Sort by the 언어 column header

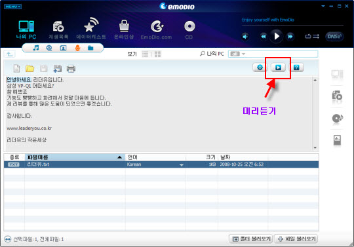(x=155, y=157)
